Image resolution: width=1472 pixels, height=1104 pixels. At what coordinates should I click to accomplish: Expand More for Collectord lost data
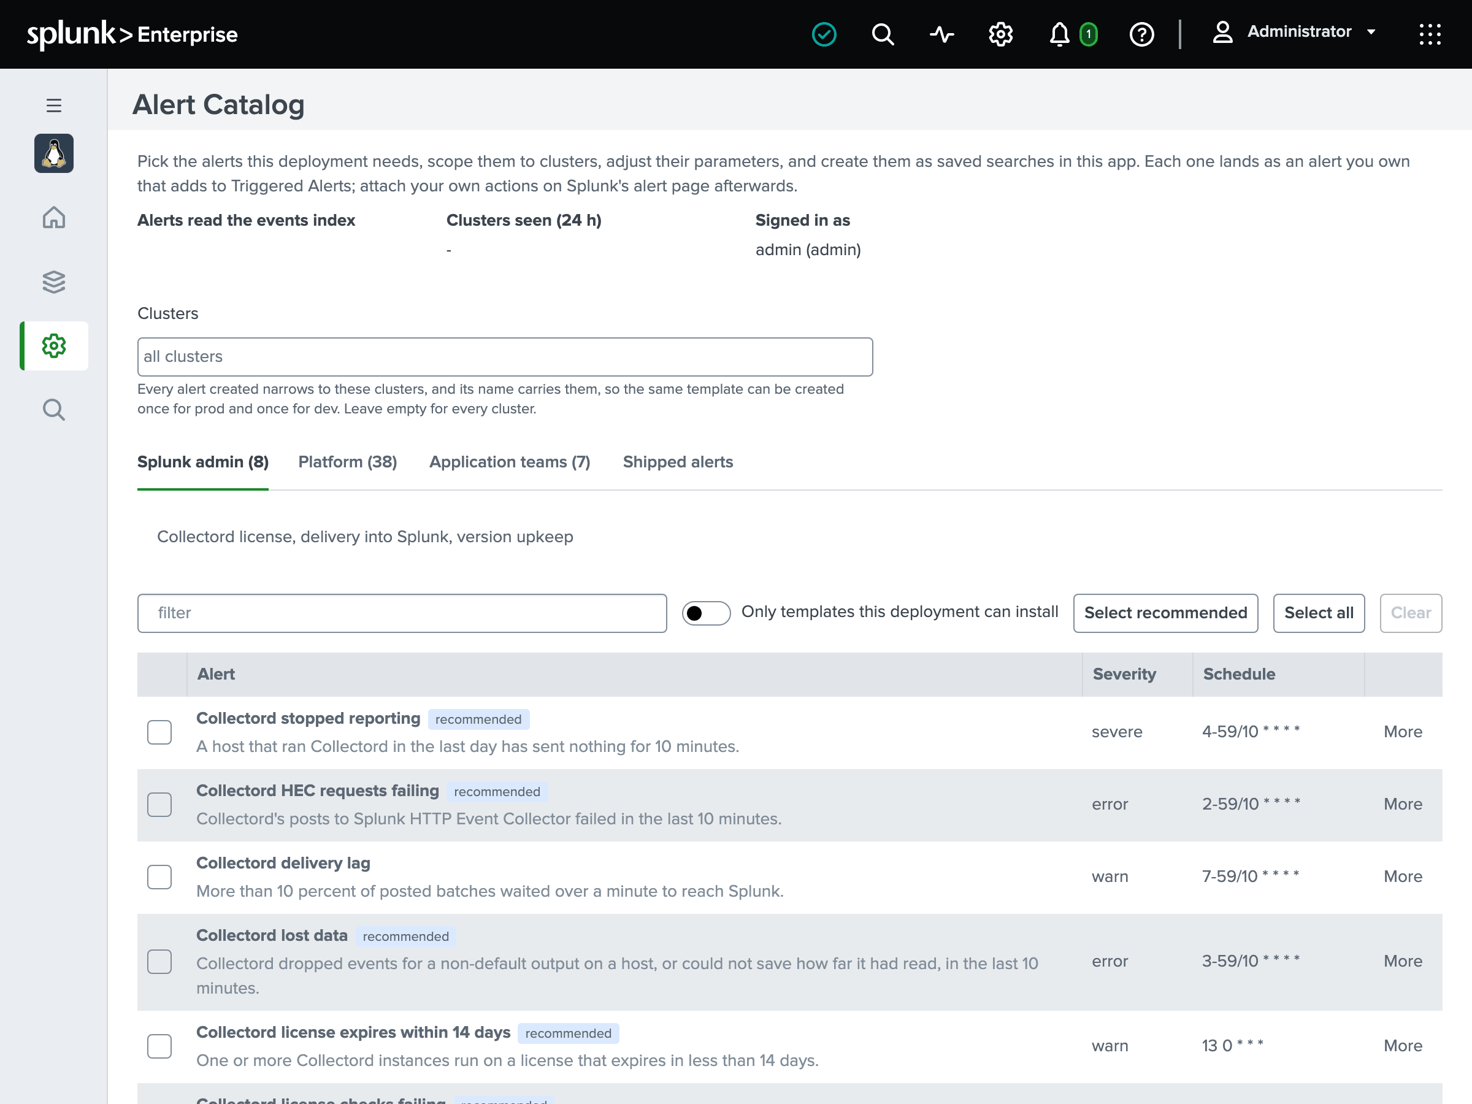pyautogui.click(x=1403, y=962)
